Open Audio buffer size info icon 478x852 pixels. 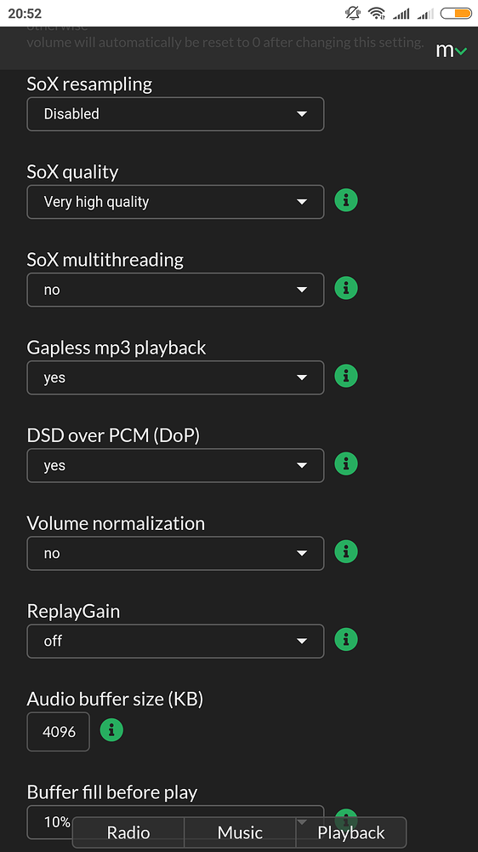(111, 730)
